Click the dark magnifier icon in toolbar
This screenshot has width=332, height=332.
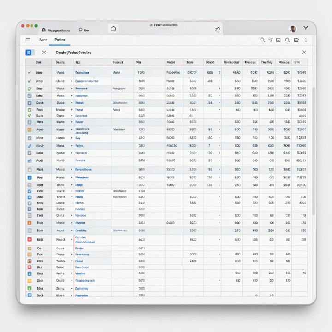click(x=287, y=40)
